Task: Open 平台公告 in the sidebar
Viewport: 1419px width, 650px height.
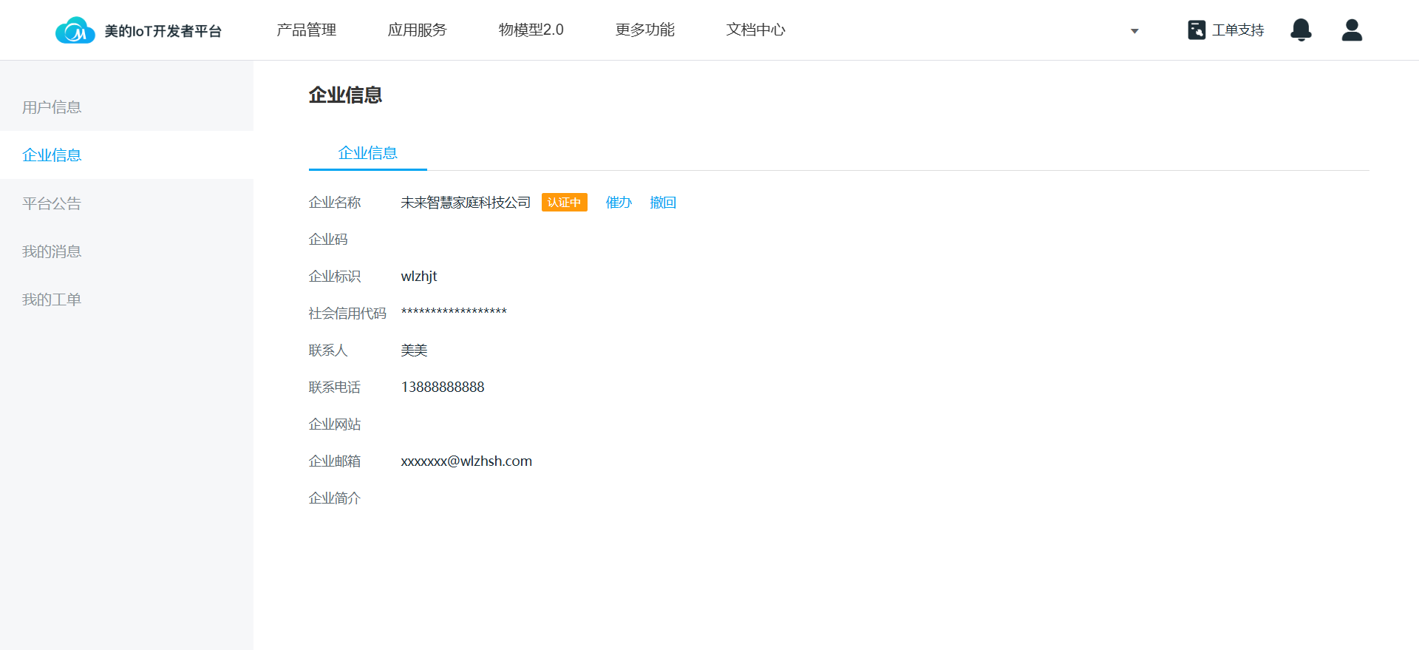Action: click(x=52, y=203)
